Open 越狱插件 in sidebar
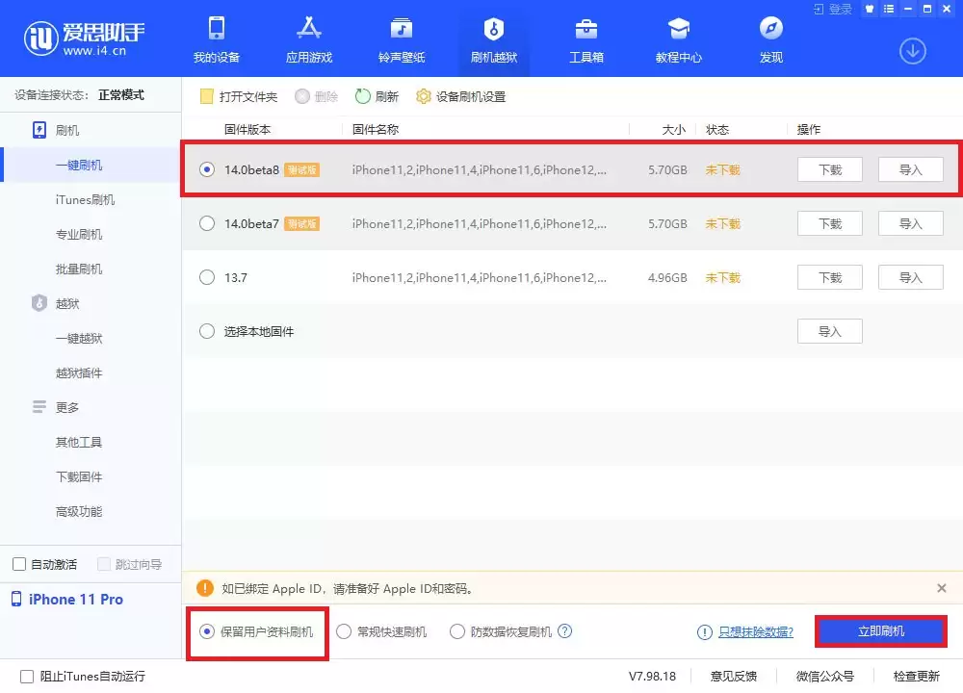This screenshot has height=693, width=963. tap(79, 372)
